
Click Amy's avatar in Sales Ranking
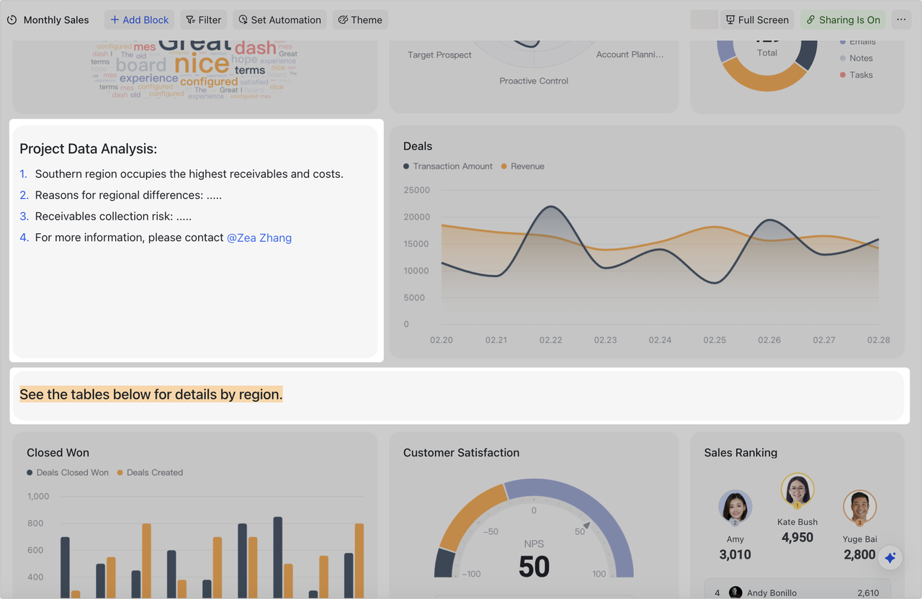click(x=735, y=507)
